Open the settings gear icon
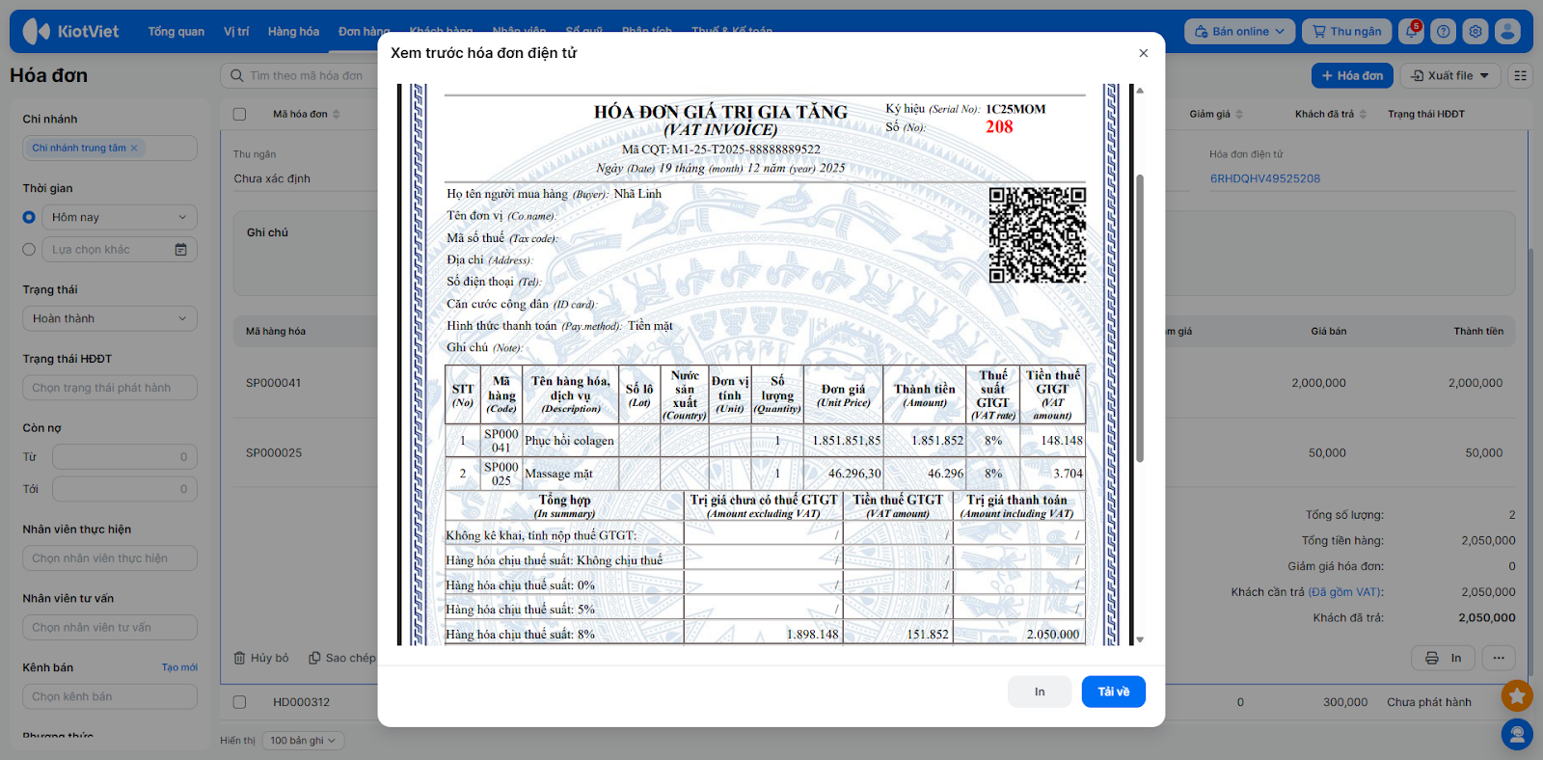Screen dimensions: 1543x760 coord(1475,31)
